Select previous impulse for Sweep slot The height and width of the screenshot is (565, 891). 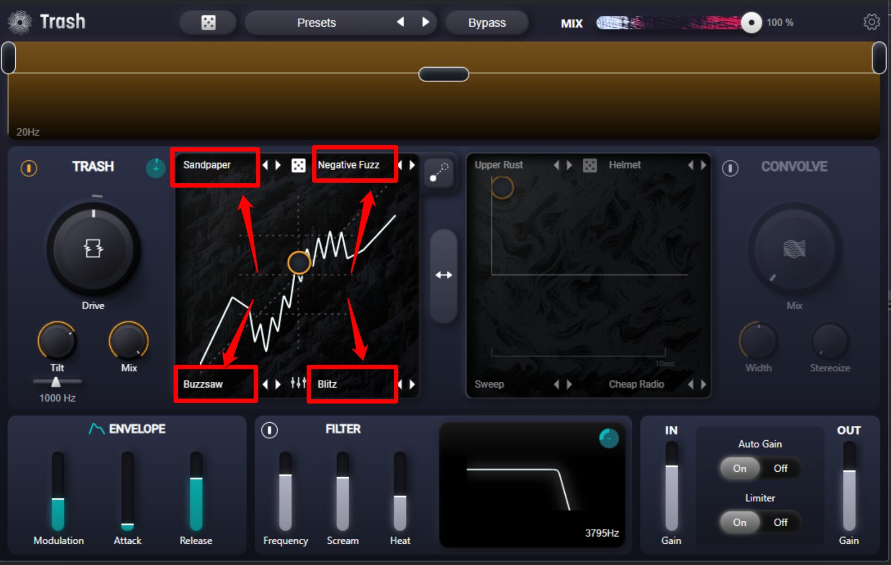[x=557, y=384]
